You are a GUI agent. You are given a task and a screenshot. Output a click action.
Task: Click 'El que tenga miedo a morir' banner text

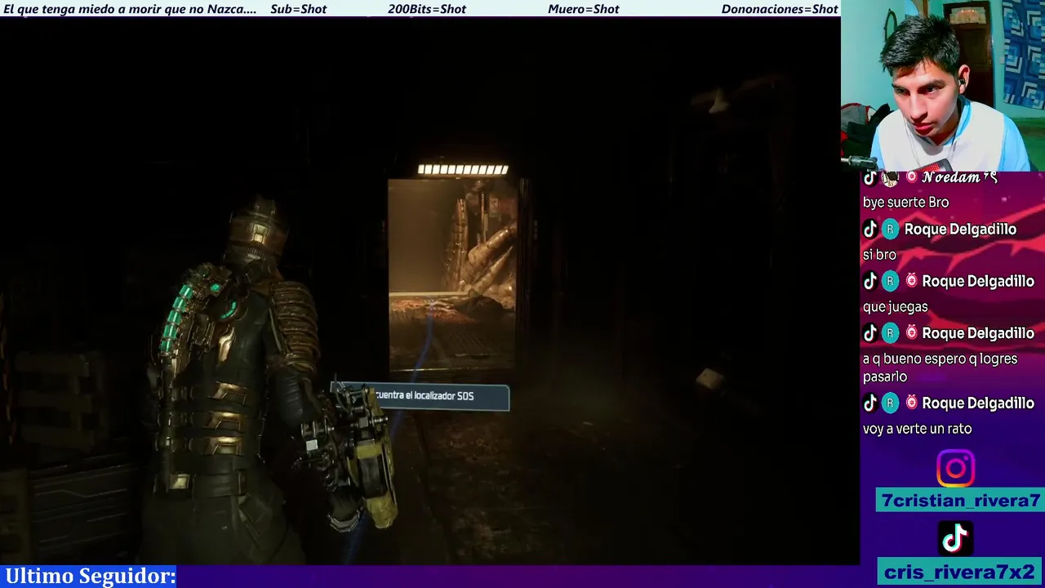(130, 9)
